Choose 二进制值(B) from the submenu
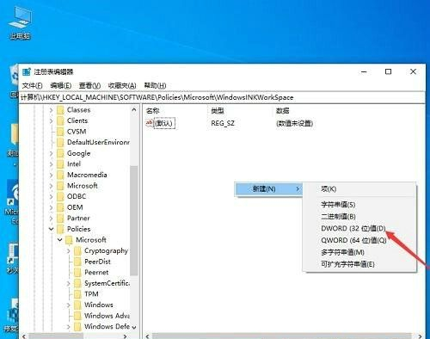430x339 pixels. [338, 217]
